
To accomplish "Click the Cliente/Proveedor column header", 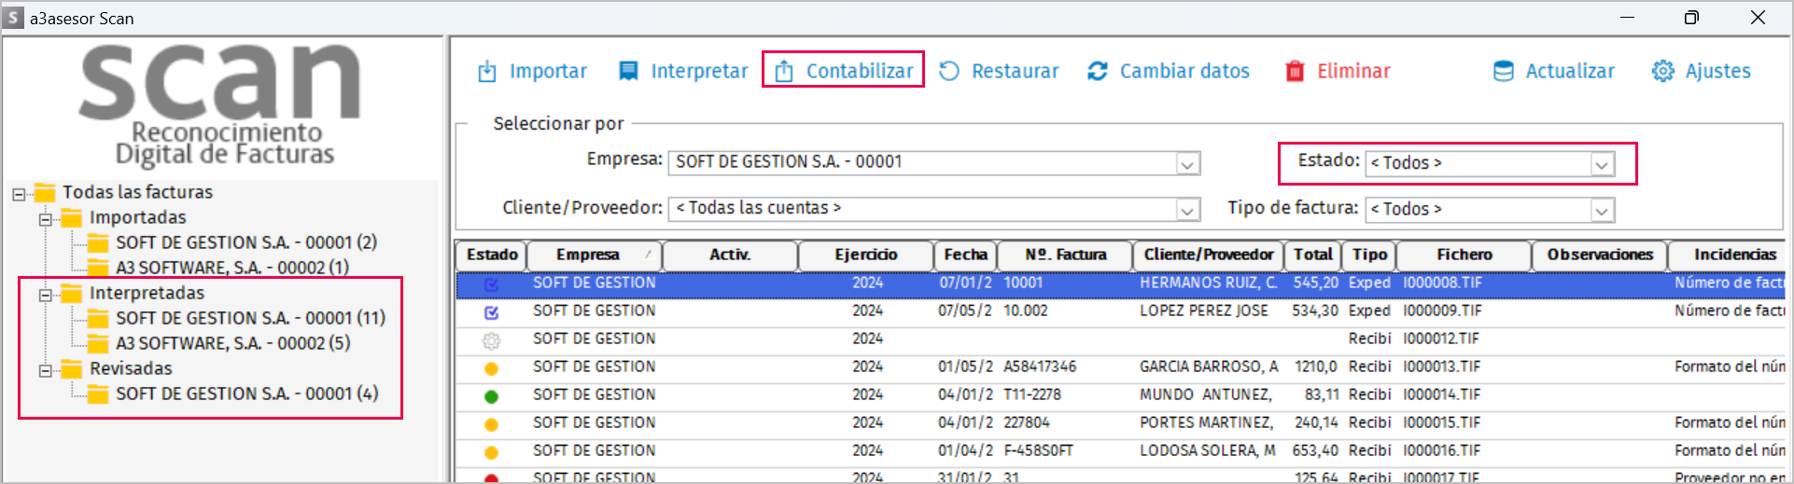I will 1208,255.
